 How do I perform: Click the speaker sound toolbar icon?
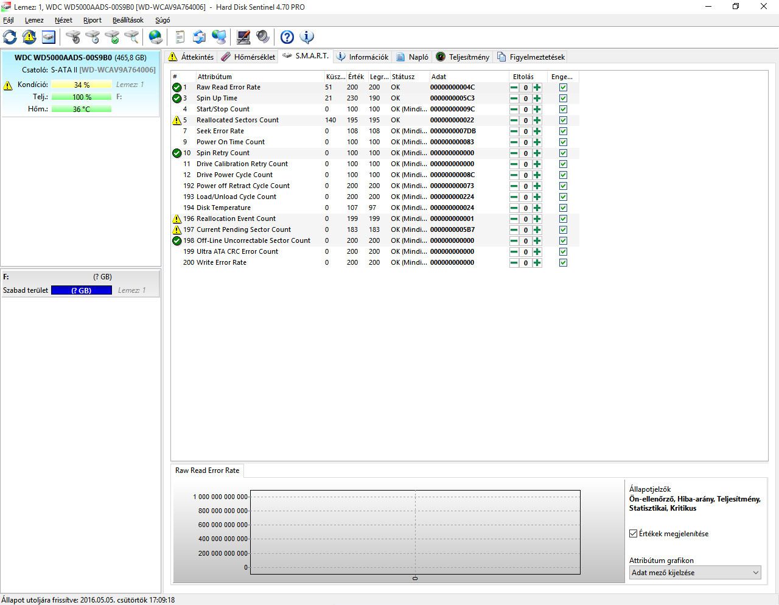tap(263, 37)
